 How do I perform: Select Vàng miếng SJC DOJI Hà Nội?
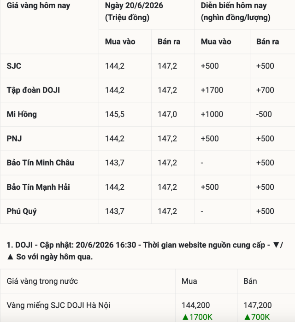click(59, 305)
